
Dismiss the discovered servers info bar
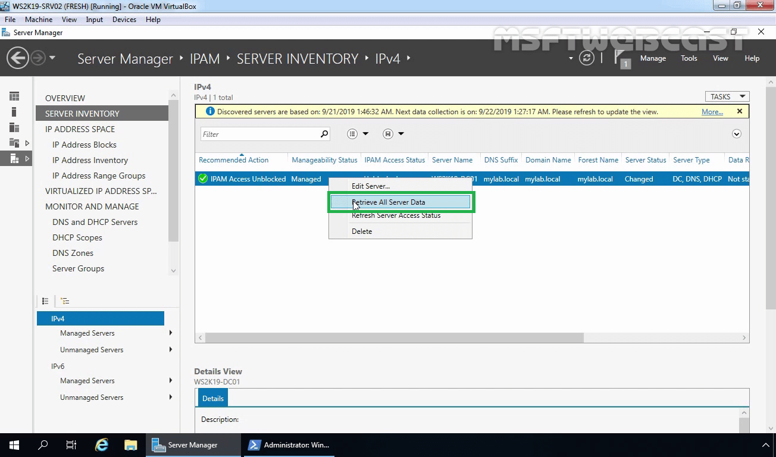(x=740, y=111)
